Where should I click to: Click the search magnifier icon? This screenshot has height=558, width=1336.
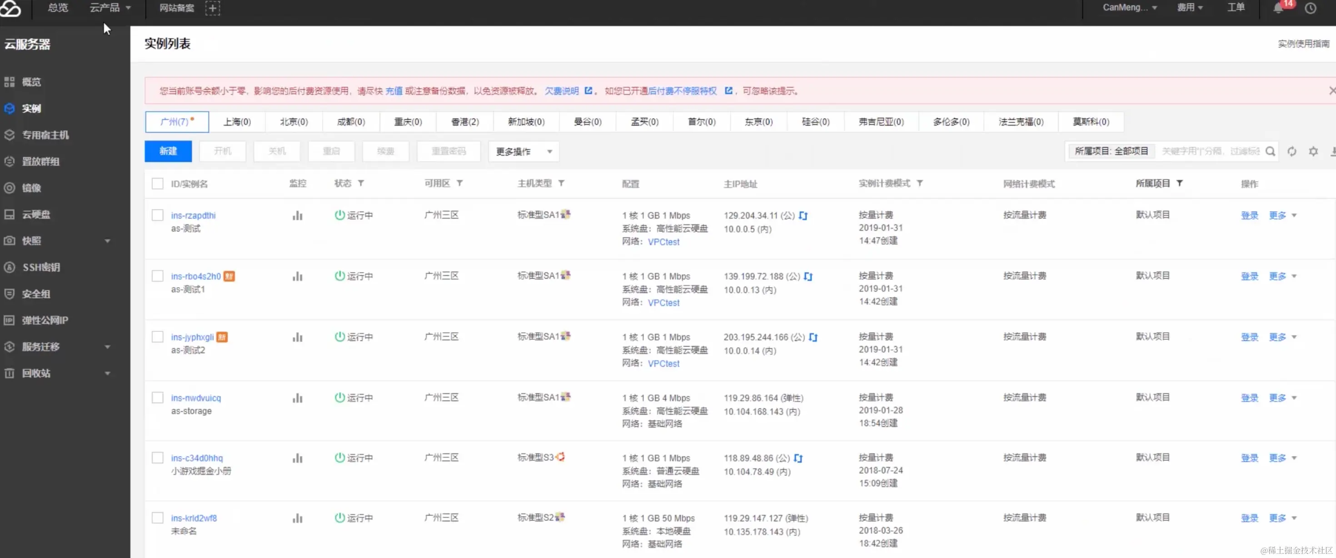[x=1270, y=151]
